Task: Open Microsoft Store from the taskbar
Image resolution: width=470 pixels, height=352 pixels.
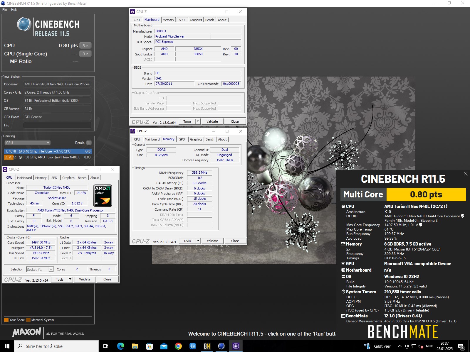Action: 149,346
